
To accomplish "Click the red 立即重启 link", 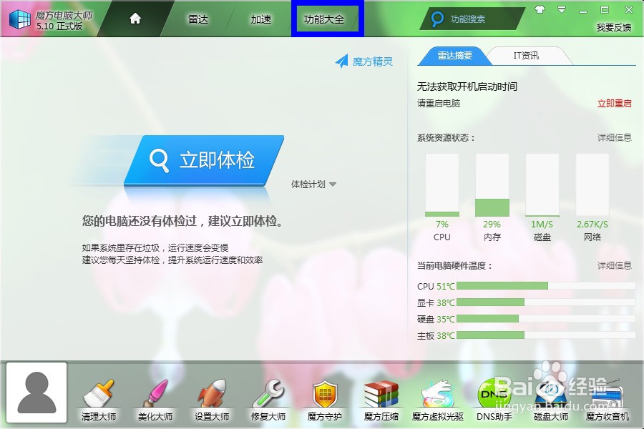I will point(614,104).
